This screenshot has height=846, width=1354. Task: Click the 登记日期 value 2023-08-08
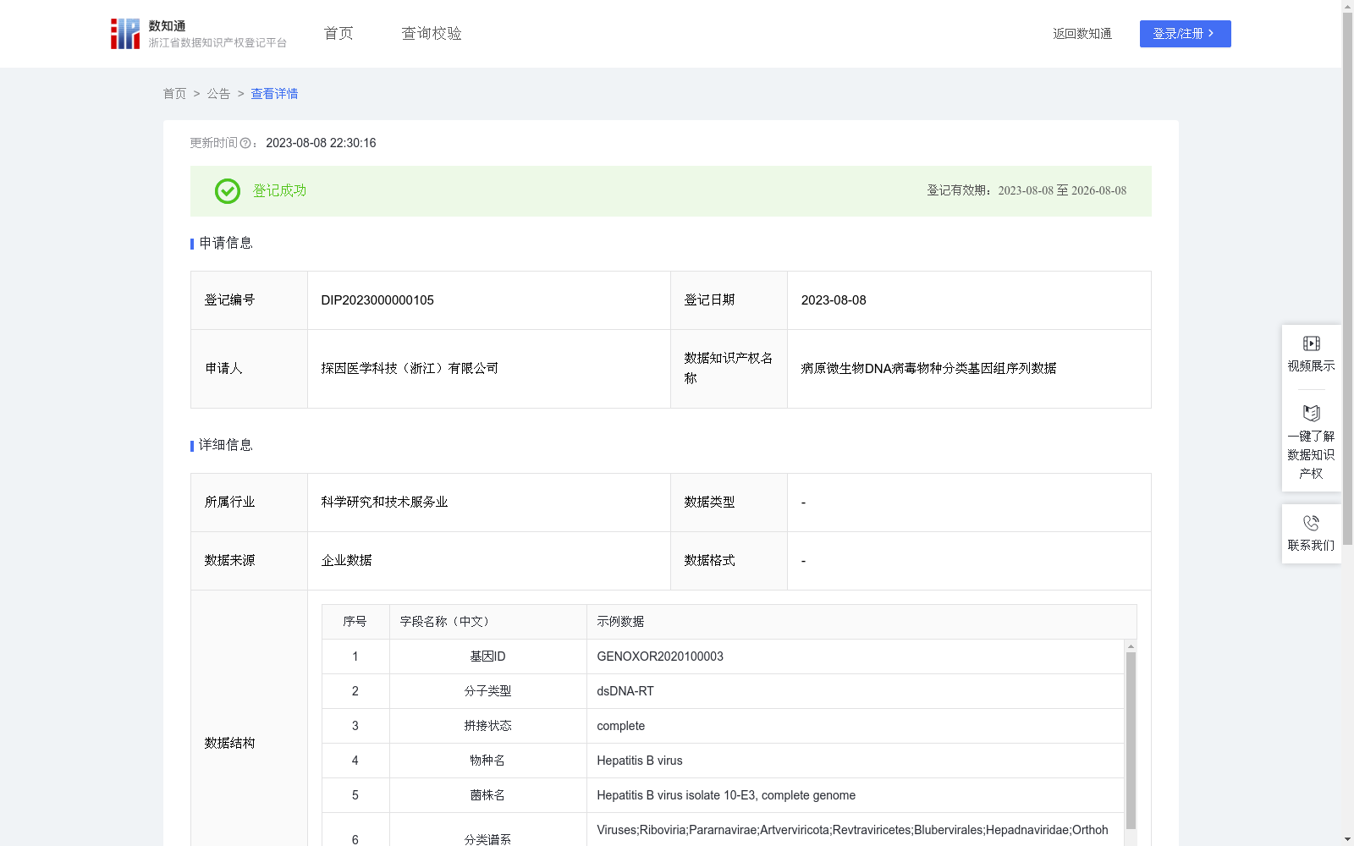(x=834, y=300)
